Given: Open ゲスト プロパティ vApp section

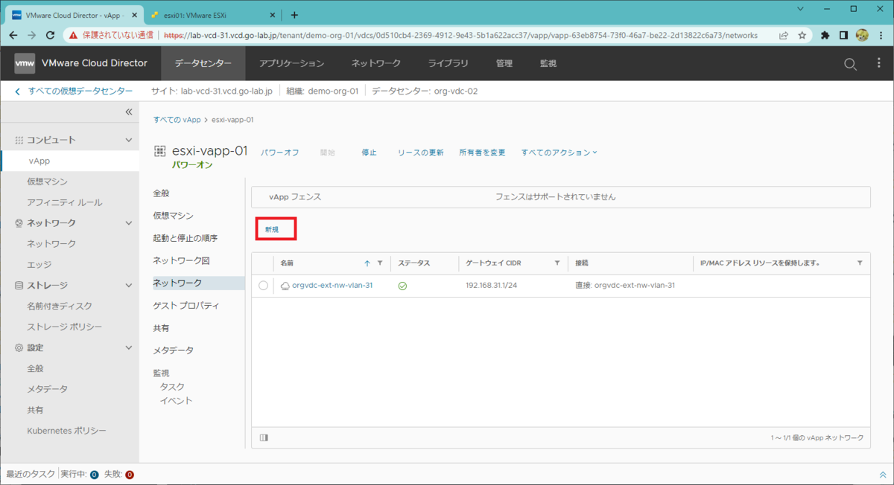Looking at the screenshot, I should (186, 306).
